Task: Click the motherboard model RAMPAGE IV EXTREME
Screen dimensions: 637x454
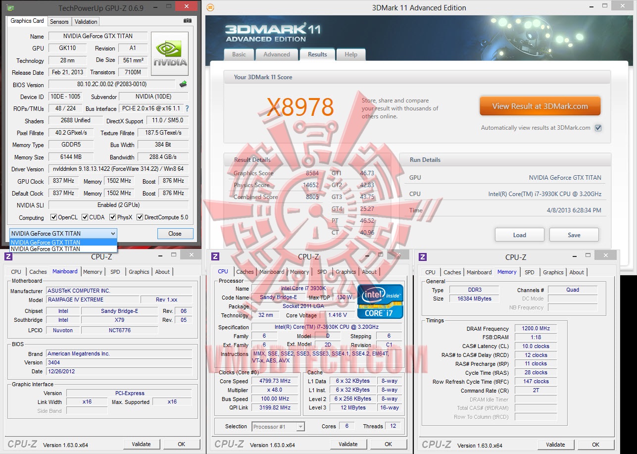Action: 93,300
